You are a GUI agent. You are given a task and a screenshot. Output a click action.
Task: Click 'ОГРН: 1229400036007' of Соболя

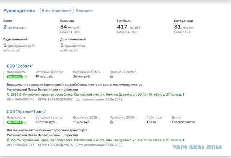tap(55, 100)
